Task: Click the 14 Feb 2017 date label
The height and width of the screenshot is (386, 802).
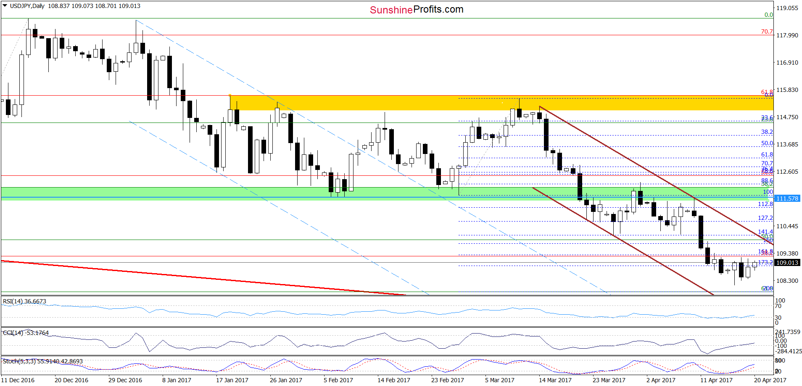Action: 393,380
